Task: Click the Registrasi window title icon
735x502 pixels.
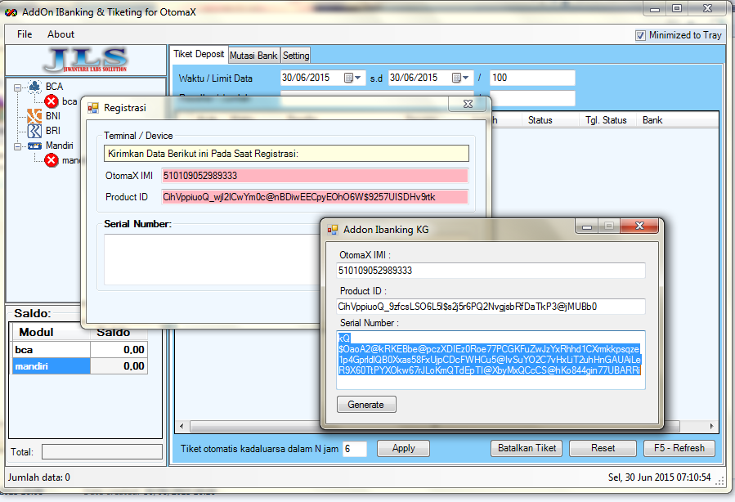Action: click(93, 108)
